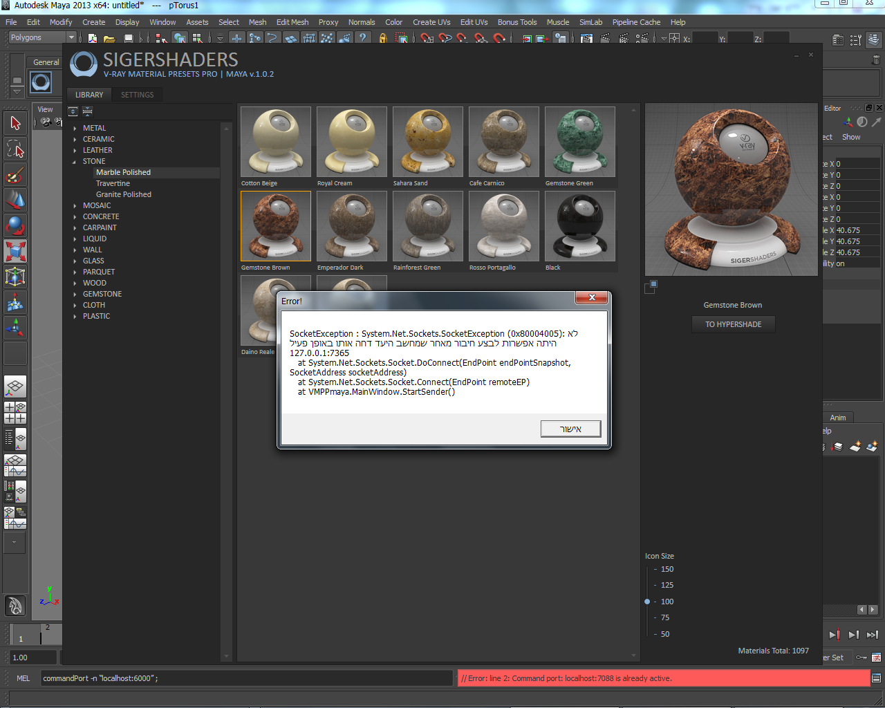Switch to Hypershade/Persp layout
The width and height of the screenshot is (885, 708).
15,491
